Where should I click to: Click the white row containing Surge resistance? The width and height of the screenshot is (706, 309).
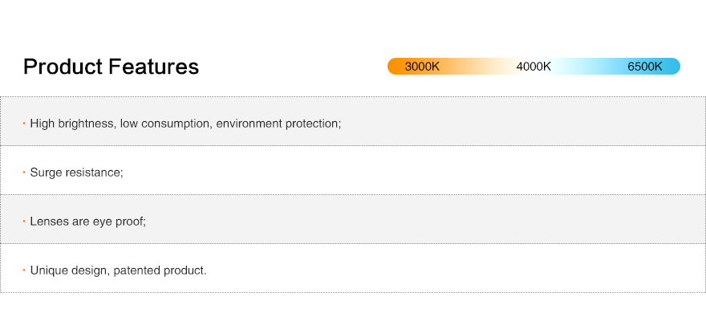point(353,170)
